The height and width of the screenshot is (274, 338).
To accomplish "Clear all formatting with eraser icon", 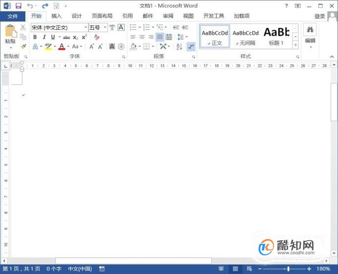I will (x=97, y=37).
